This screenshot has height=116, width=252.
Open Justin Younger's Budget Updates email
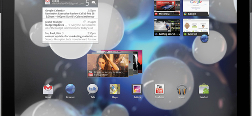pos(70,24)
